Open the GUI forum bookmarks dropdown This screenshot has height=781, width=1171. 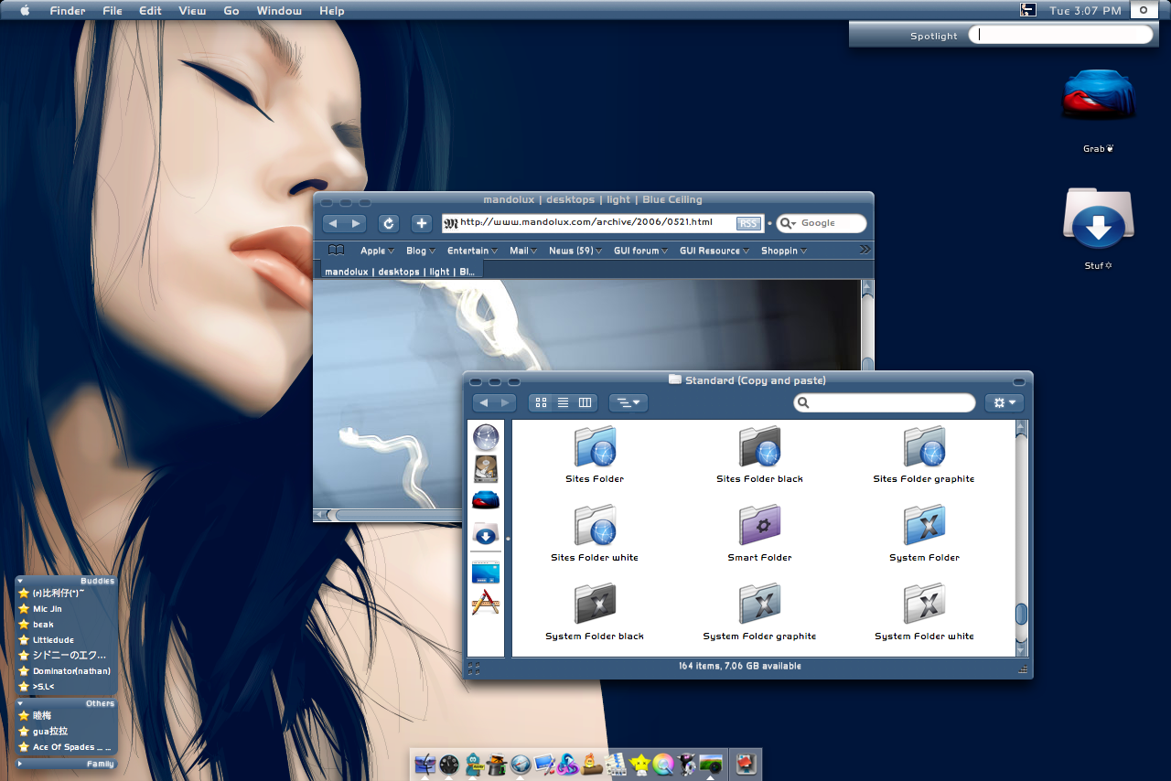[x=640, y=251]
